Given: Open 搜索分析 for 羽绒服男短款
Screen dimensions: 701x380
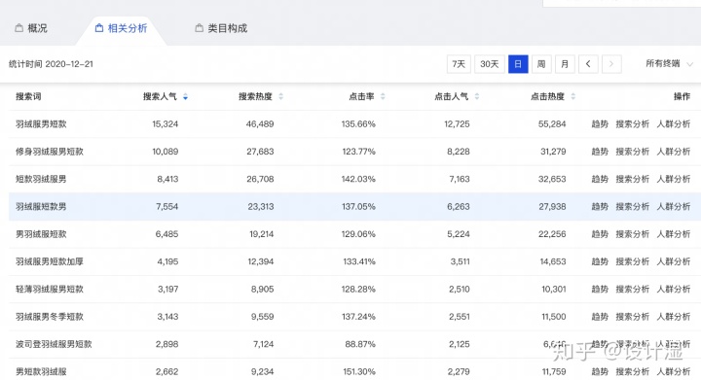Looking at the screenshot, I should coord(633,124).
